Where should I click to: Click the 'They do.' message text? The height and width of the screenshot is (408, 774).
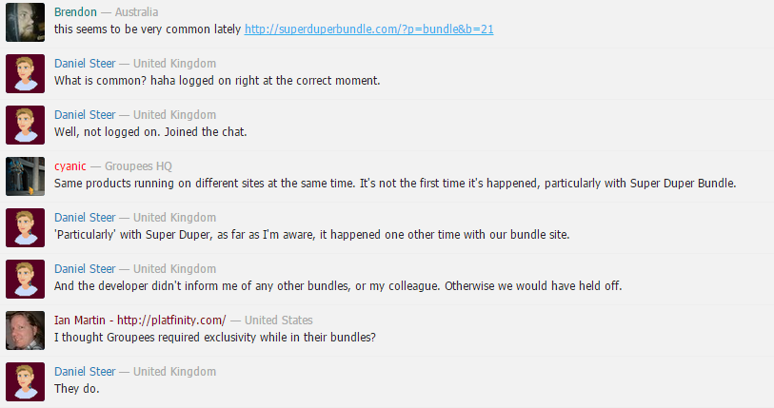pyautogui.click(x=76, y=389)
